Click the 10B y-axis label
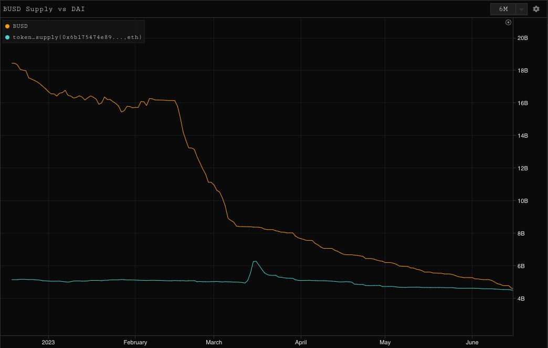548x348 pixels. [x=522, y=201]
